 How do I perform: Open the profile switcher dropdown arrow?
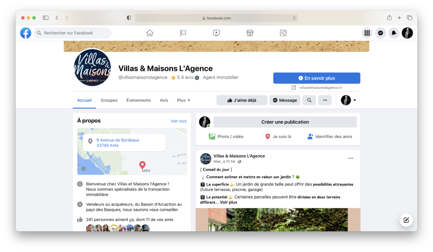pyautogui.click(x=355, y=100)
